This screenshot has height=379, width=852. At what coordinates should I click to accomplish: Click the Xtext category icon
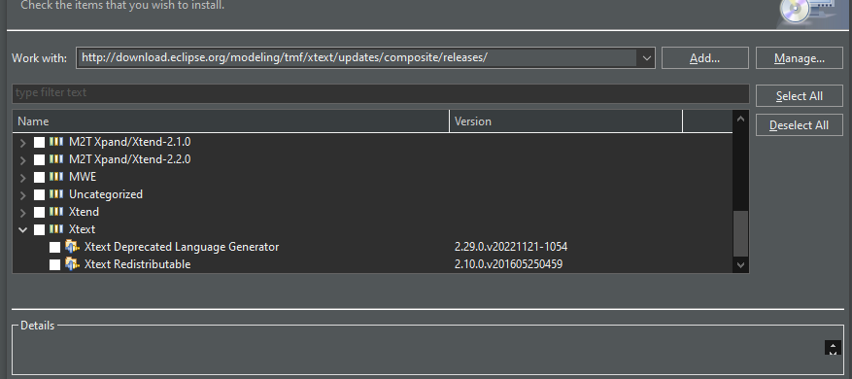pyautogui.click(x=56, y=229)
